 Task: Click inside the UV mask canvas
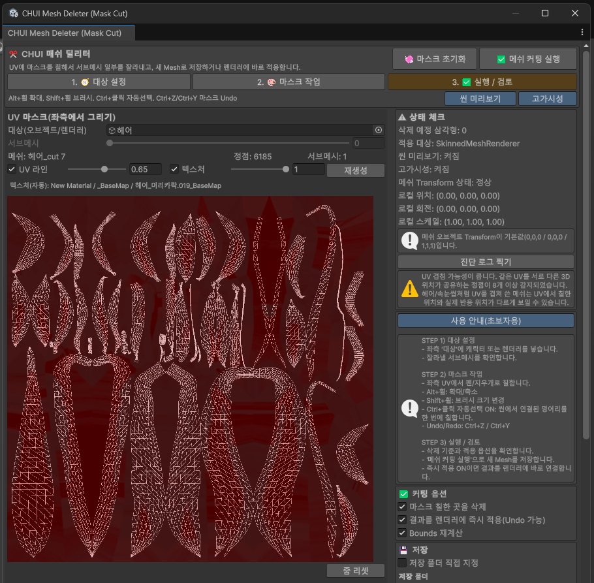(x=190, y=379)
